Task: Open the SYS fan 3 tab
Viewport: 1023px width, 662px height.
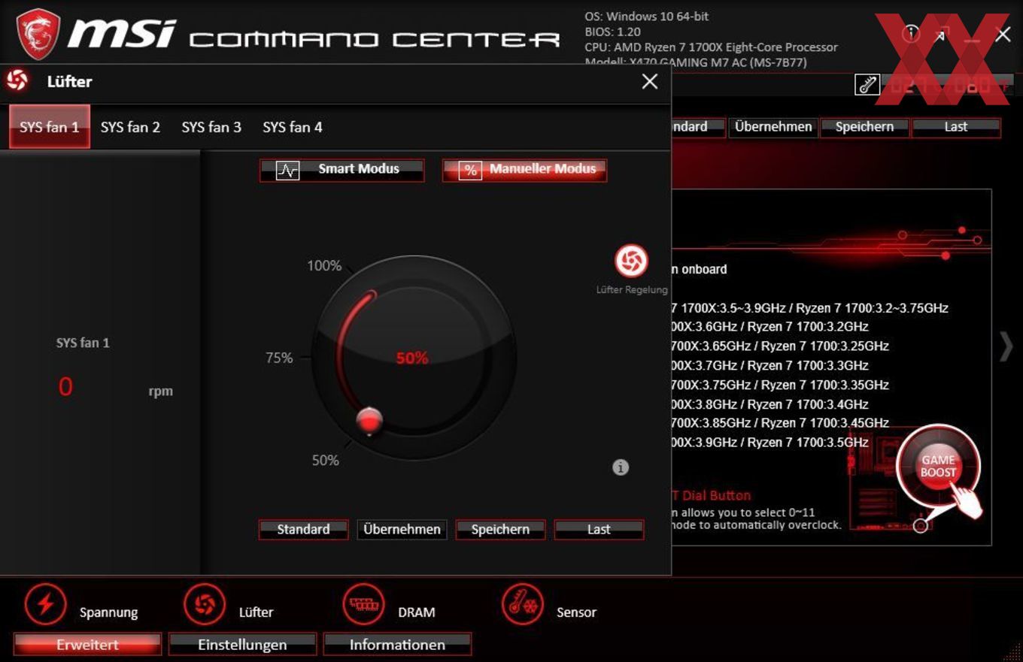Action: point(211,127)
